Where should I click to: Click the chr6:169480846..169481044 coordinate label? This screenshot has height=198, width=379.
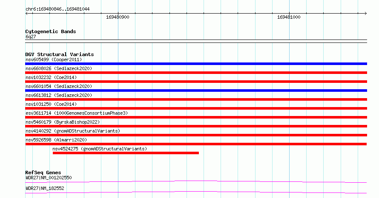(x=57, y=9)
